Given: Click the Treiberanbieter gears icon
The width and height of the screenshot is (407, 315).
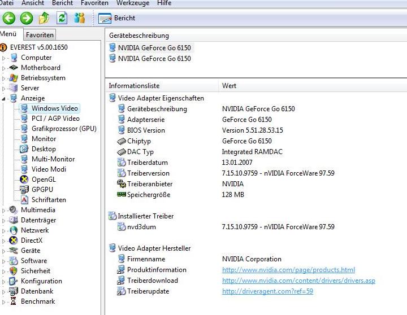Looking at the screenshot, I should coord(122,183).
